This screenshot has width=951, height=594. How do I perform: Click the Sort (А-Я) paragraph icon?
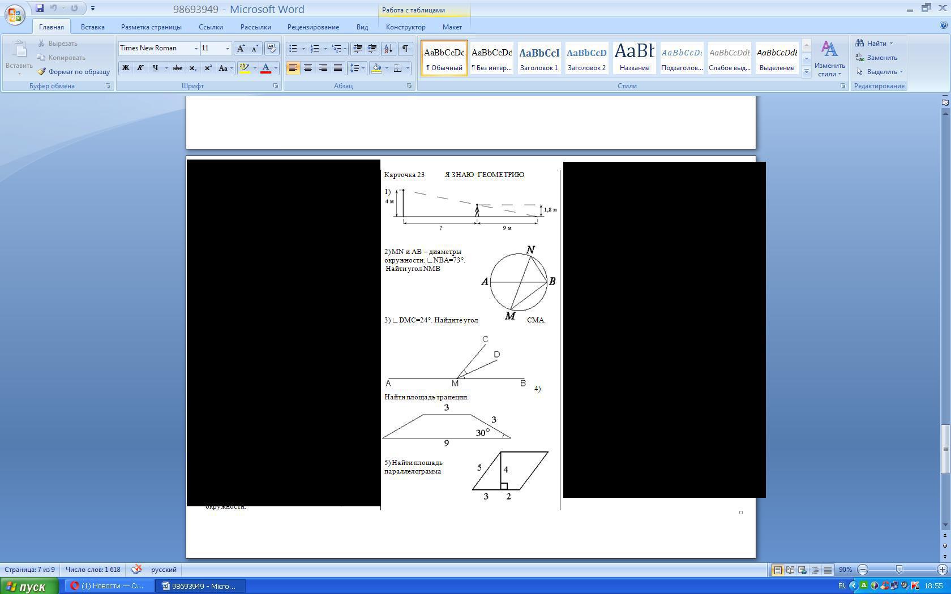pos(388,49)
